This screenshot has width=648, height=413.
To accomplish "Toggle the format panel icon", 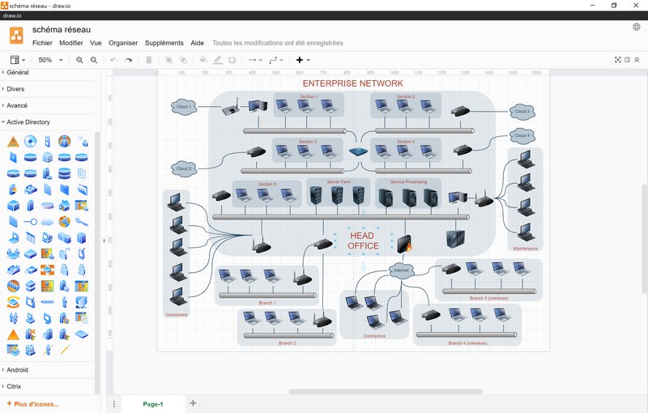I will click(x=628, y=60).
